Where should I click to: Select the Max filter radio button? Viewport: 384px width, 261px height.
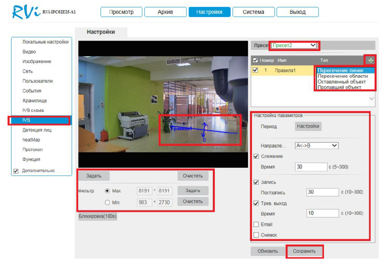point(107,191)
